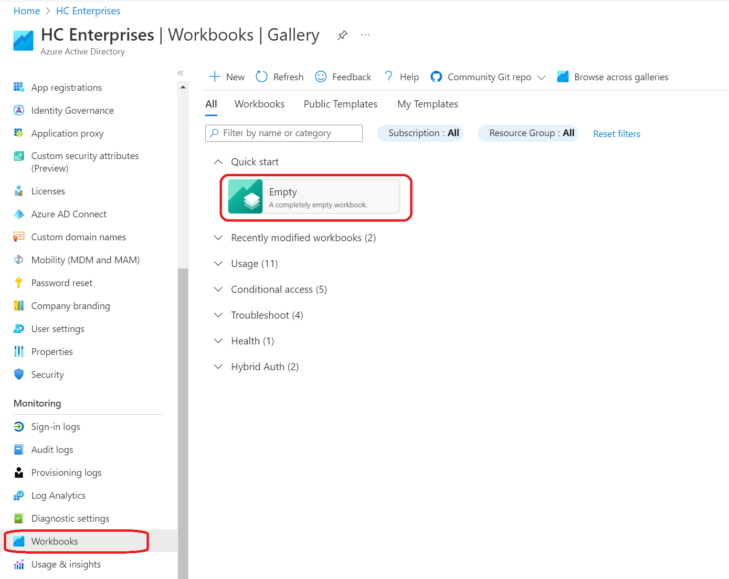Select Identity Governance from the sidebar

[x=72, y=110]
